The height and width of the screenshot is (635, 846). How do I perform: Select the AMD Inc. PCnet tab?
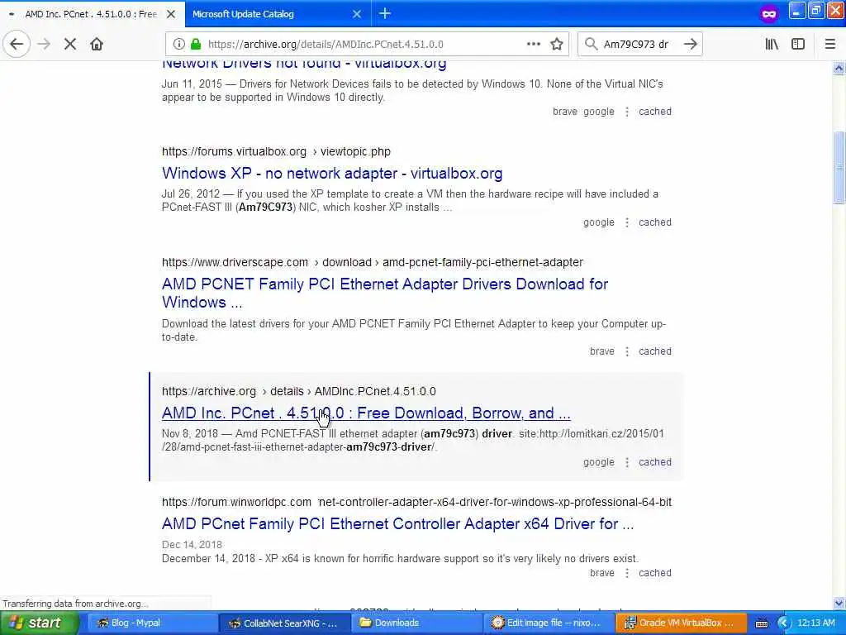point(92,14)
